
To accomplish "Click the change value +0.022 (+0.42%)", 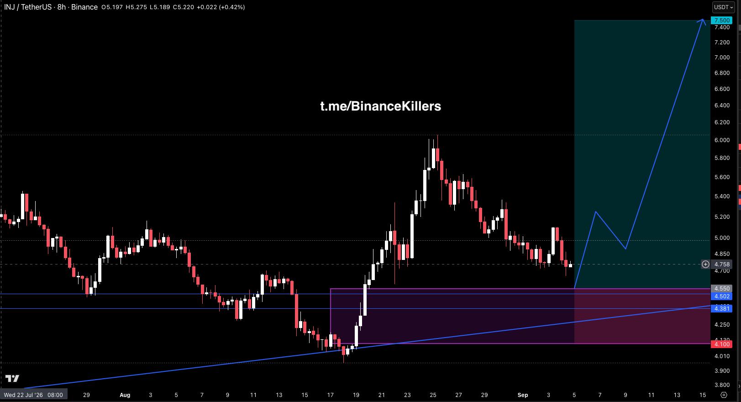I will point(221,7).
